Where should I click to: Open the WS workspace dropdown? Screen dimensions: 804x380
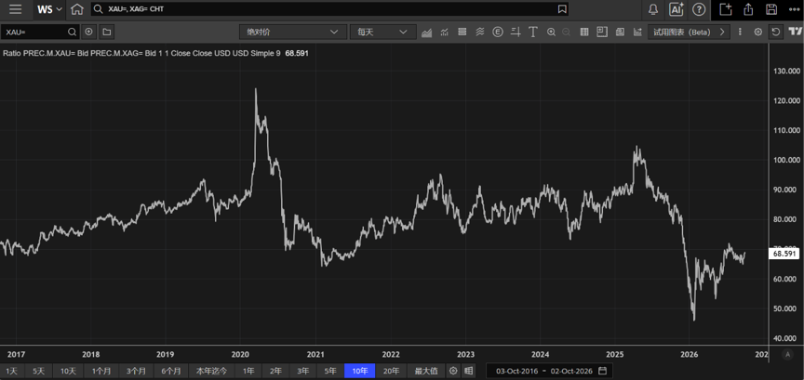coord(49,9)
